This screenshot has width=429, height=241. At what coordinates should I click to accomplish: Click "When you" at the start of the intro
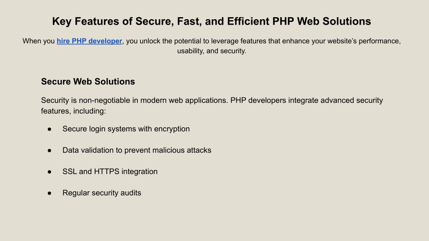[39, 41]
